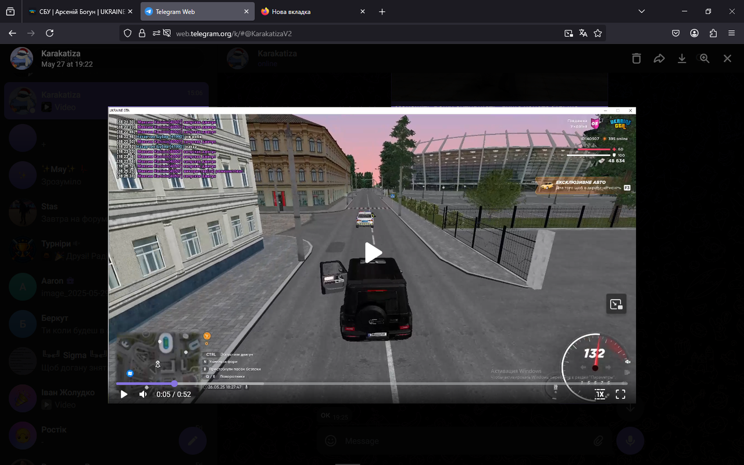Reload the Telegram Web page
Image resolution: width=744 pixels, height=465 pixels.
[49, 33]
